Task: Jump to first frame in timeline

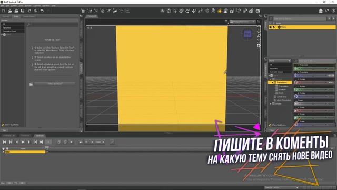Action: [x=4, y=142]
